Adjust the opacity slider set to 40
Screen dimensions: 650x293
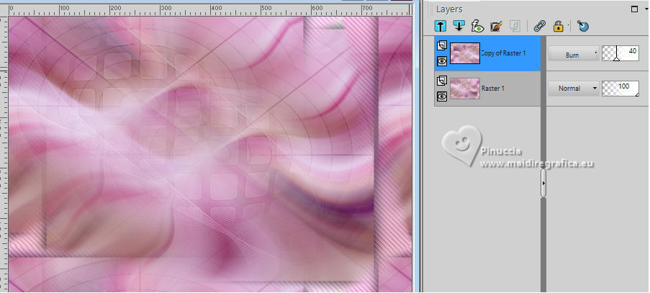(620, 53)
